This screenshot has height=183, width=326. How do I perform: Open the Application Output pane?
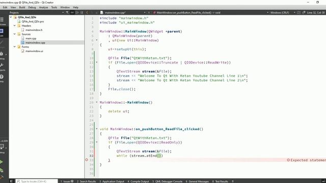[x=112, y=181]
